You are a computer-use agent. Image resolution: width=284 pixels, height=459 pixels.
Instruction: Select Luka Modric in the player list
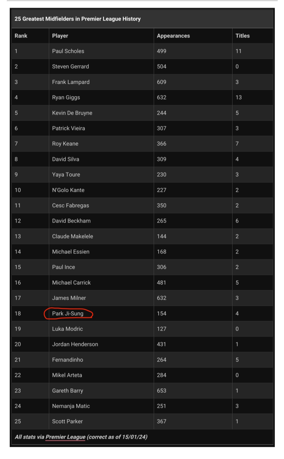[x=67, y=329]
